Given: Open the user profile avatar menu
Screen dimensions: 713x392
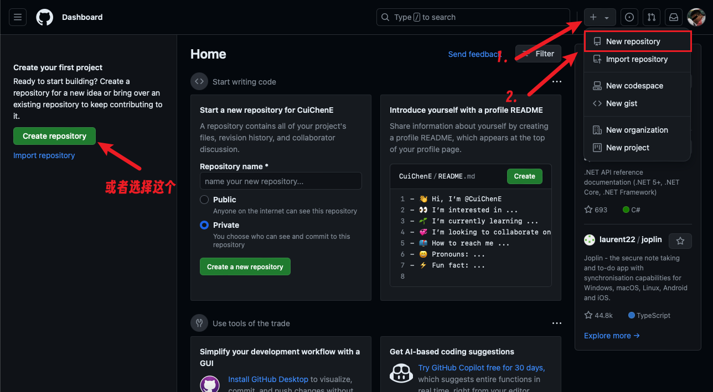Looking at the screenshot, I should click(696, 17).
